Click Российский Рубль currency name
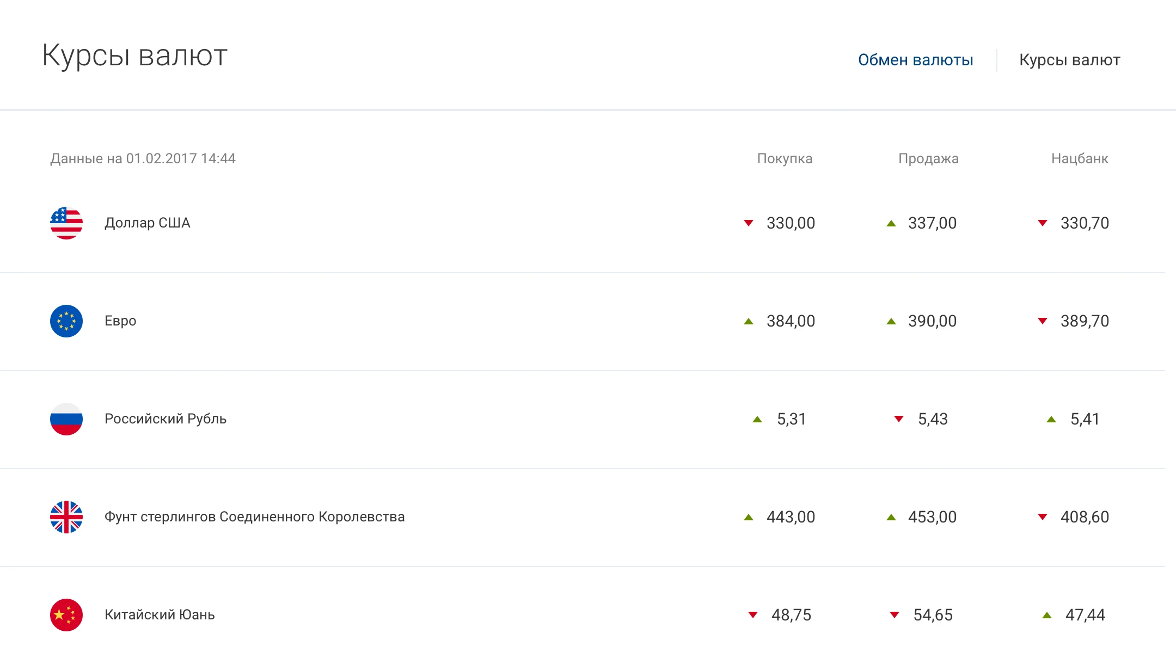The height and width of the screenshot is (664, 1176). 166,419
